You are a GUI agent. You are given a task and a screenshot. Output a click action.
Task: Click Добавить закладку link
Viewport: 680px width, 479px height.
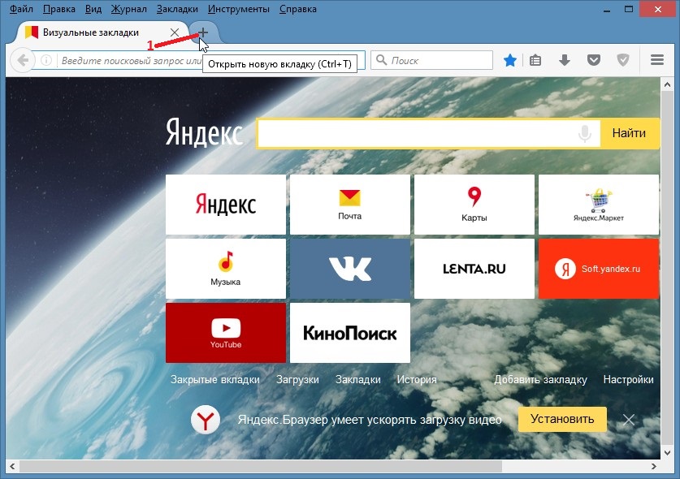coord(540,380)
